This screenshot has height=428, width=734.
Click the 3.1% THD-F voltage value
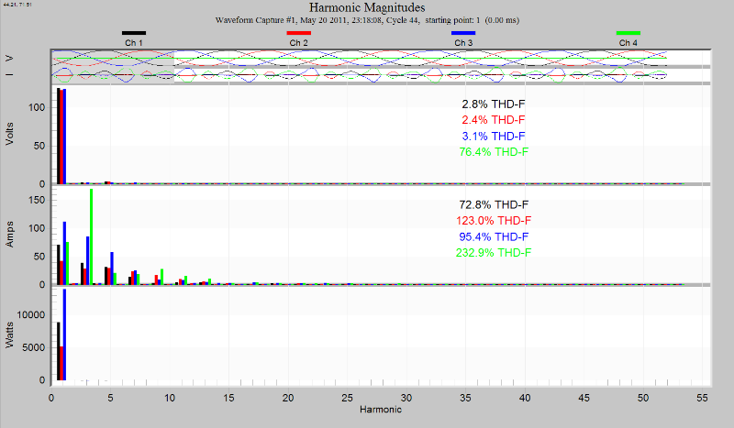tap(494, 137)
